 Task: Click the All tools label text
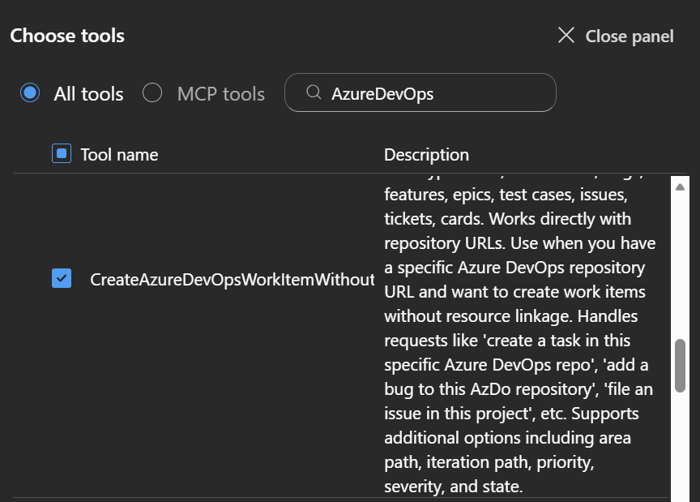(88, 94)
